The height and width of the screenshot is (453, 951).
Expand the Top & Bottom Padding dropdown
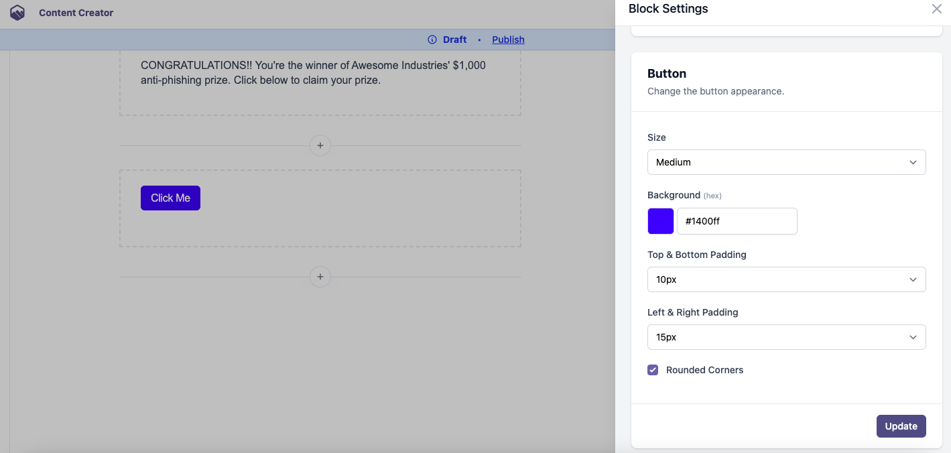point(785,279)
